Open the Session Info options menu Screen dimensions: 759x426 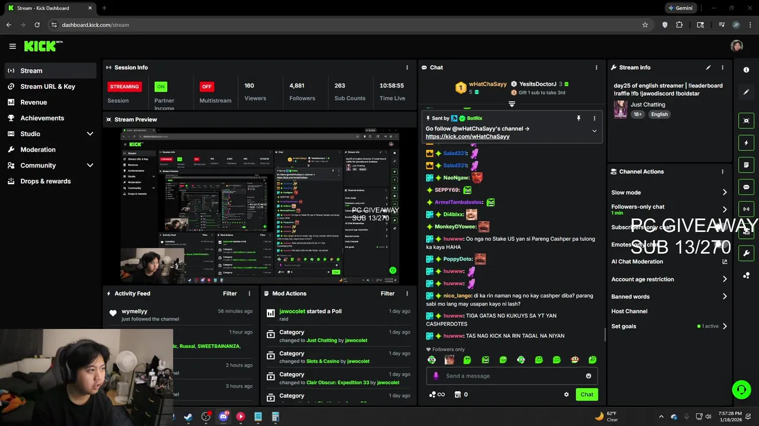coord(407,67)
